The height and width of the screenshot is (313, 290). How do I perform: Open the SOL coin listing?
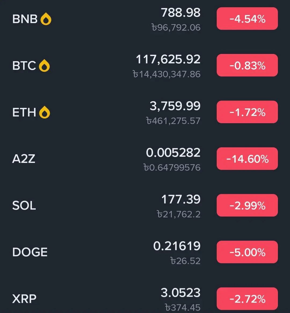tap(145, 206)
